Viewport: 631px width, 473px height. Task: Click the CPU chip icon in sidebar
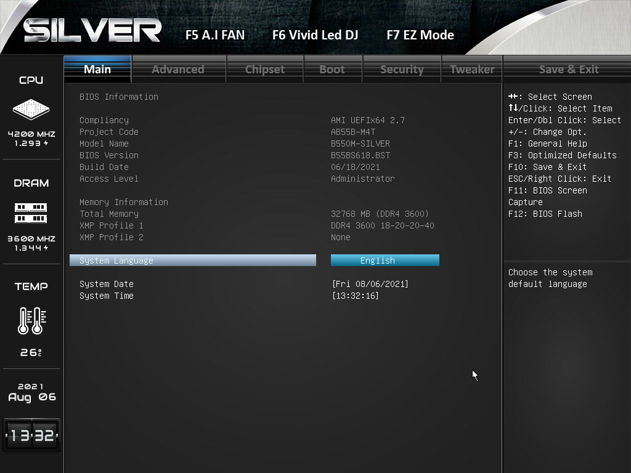[x=31, y=110]
